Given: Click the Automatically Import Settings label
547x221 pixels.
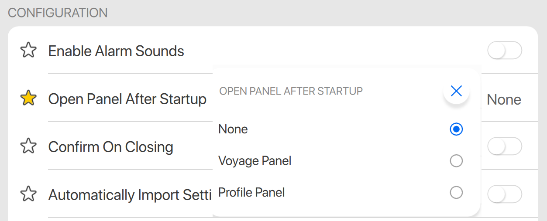Looking at the screenshot, I should coord(130,194).
